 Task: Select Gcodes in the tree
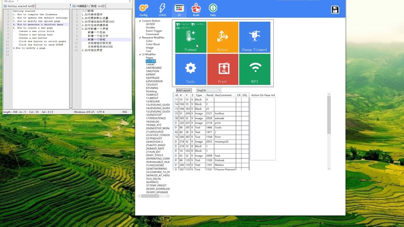150,28
